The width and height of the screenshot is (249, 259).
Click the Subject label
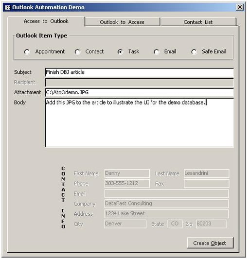[23, 72]
